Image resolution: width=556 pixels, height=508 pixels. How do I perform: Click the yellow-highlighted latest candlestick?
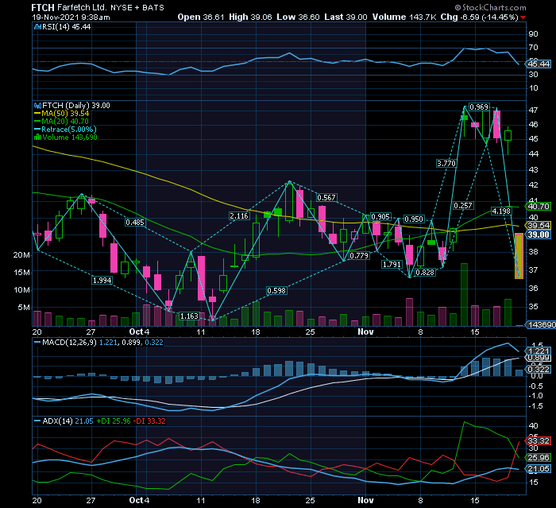(x=519, y=256)
